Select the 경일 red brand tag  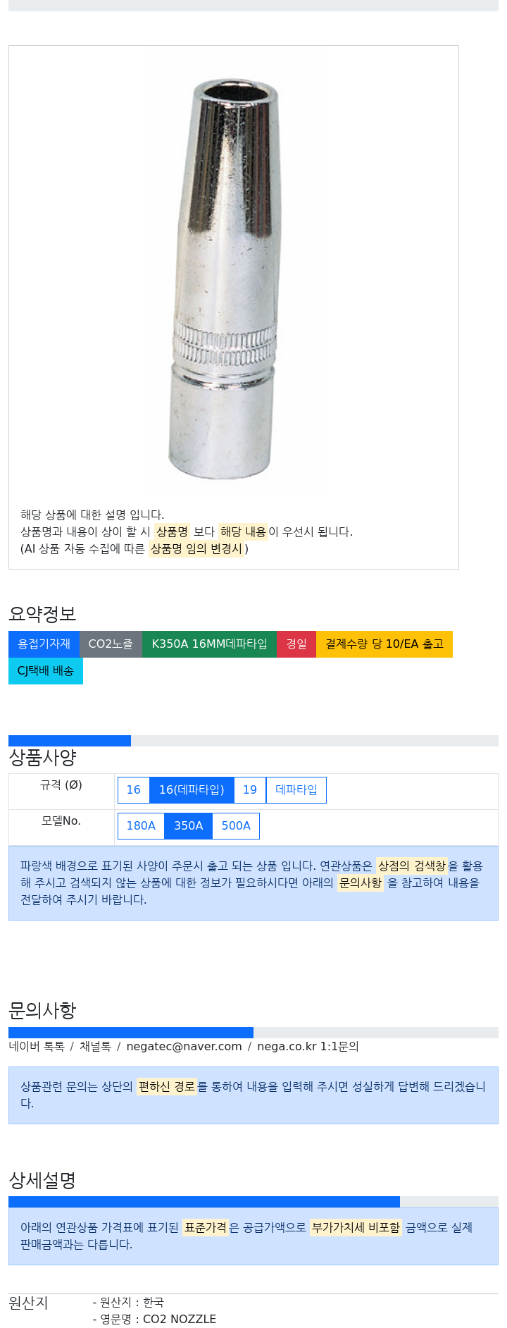pos(296,644)
